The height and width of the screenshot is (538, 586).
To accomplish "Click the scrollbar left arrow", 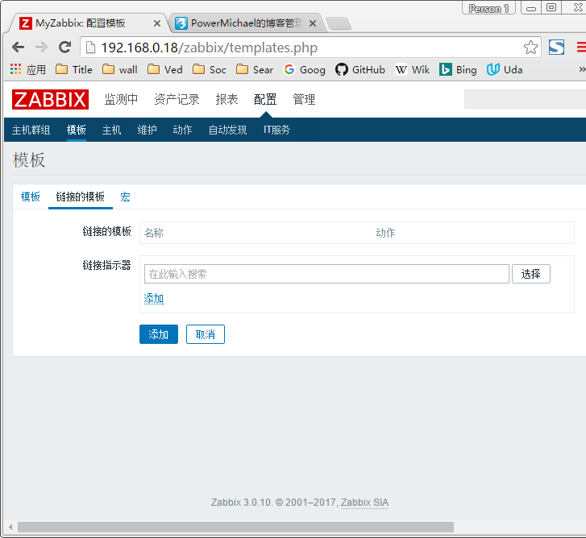I will coord(10,528).
